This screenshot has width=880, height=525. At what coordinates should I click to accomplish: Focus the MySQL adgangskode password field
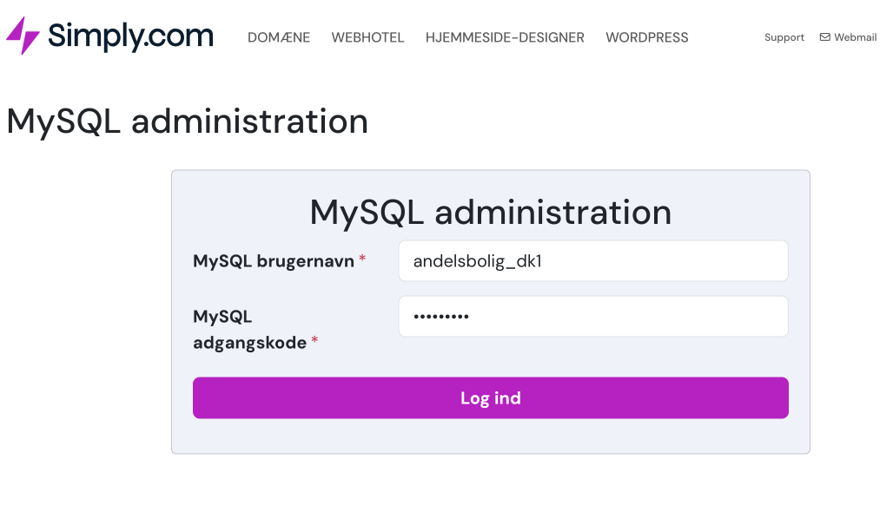(593, 317)
